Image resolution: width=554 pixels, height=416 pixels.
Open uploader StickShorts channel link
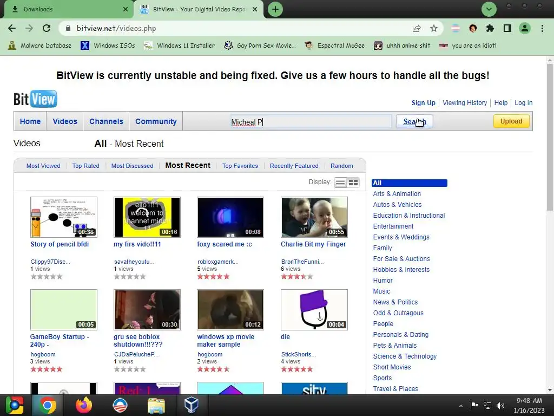tap(299, 354)
